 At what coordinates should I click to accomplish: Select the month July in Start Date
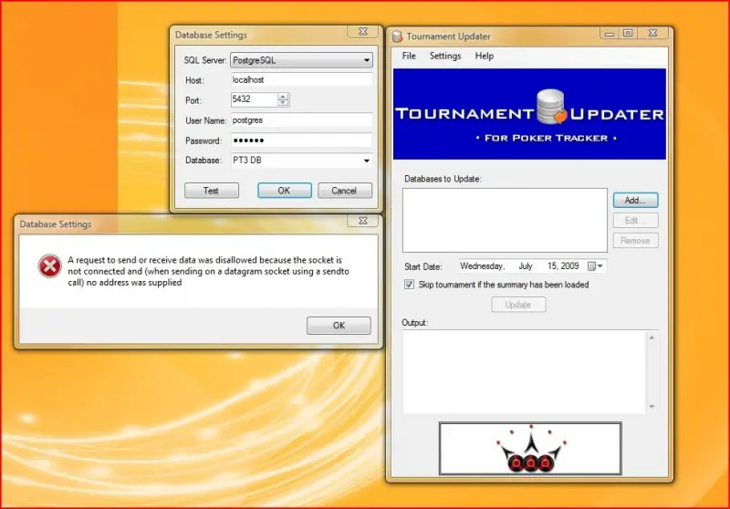pyautogui.click(x=526, y=266)
